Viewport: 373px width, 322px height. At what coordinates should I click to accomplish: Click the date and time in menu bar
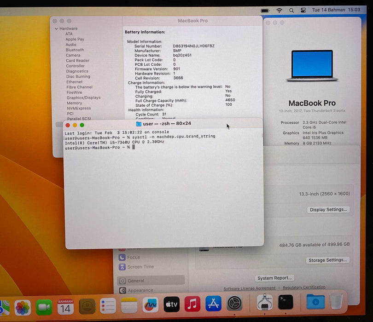[x=336, y=10]
